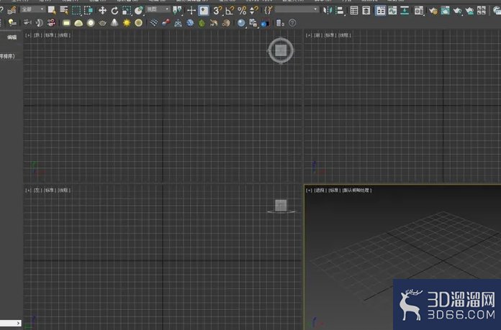Open the Curve Editor
Screen dimensions: 501x330
point(392,11)
